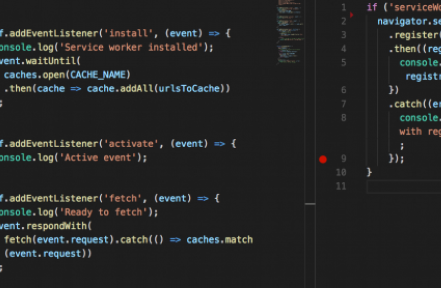Click the respondWith method call
441x288 pixels.
click(56, 226)
